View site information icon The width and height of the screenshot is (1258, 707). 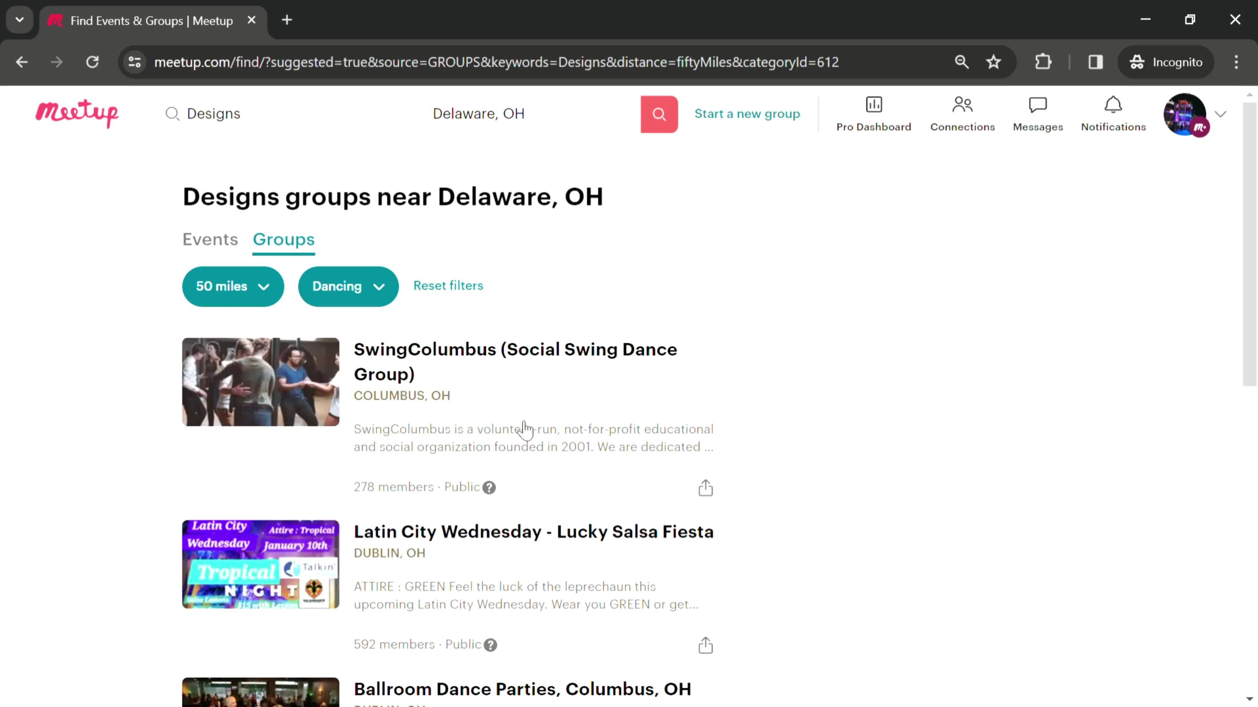click(x=134, y=62)
